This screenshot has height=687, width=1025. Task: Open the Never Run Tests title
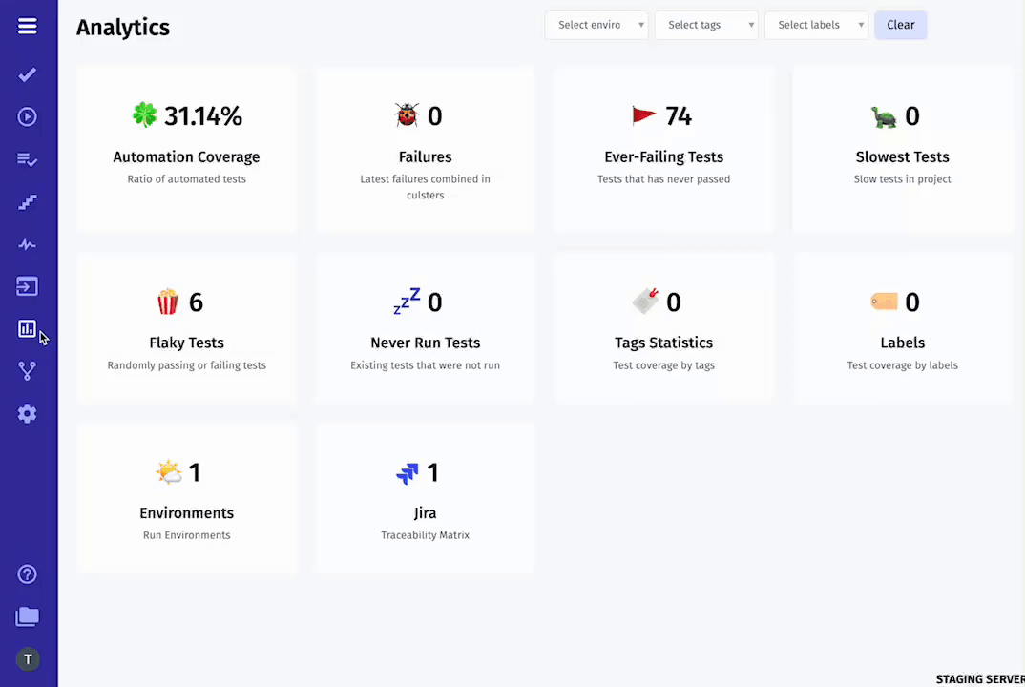point(425,343)
